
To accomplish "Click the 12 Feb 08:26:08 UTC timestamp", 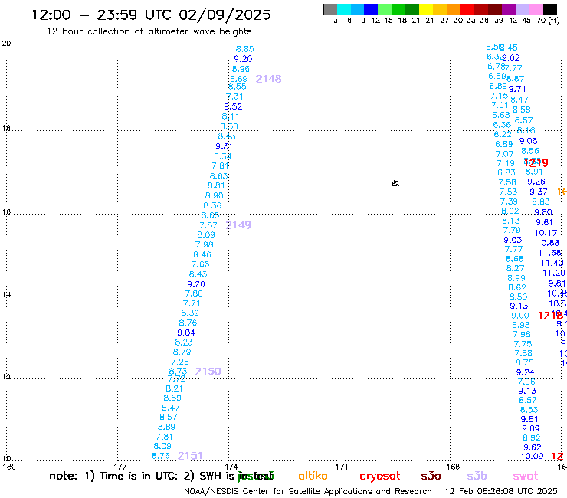I will point(501,491).
